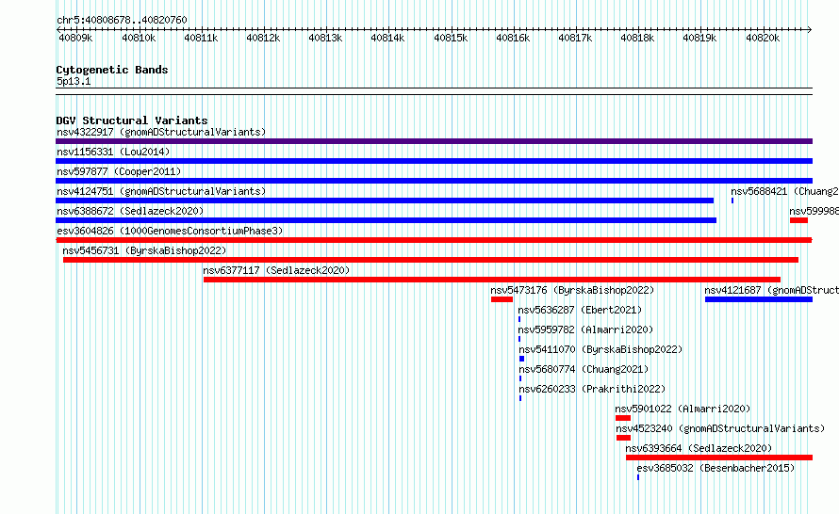Viewport: 839px width, 514px height.
Task: Open nsv6377117 (Sedlazeck2020) label
Action: pos(276,270)
